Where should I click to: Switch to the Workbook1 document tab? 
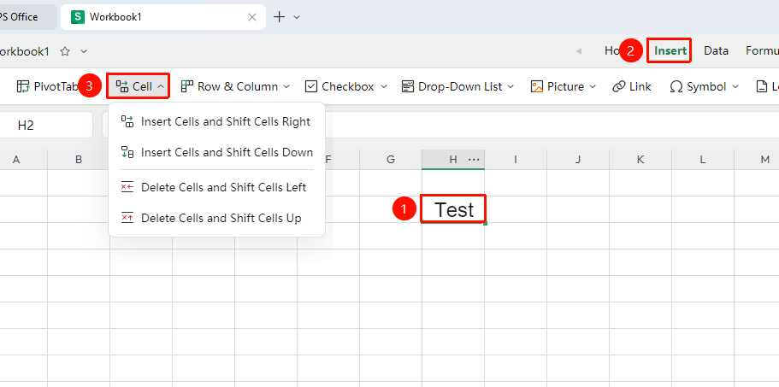point(163,17)
